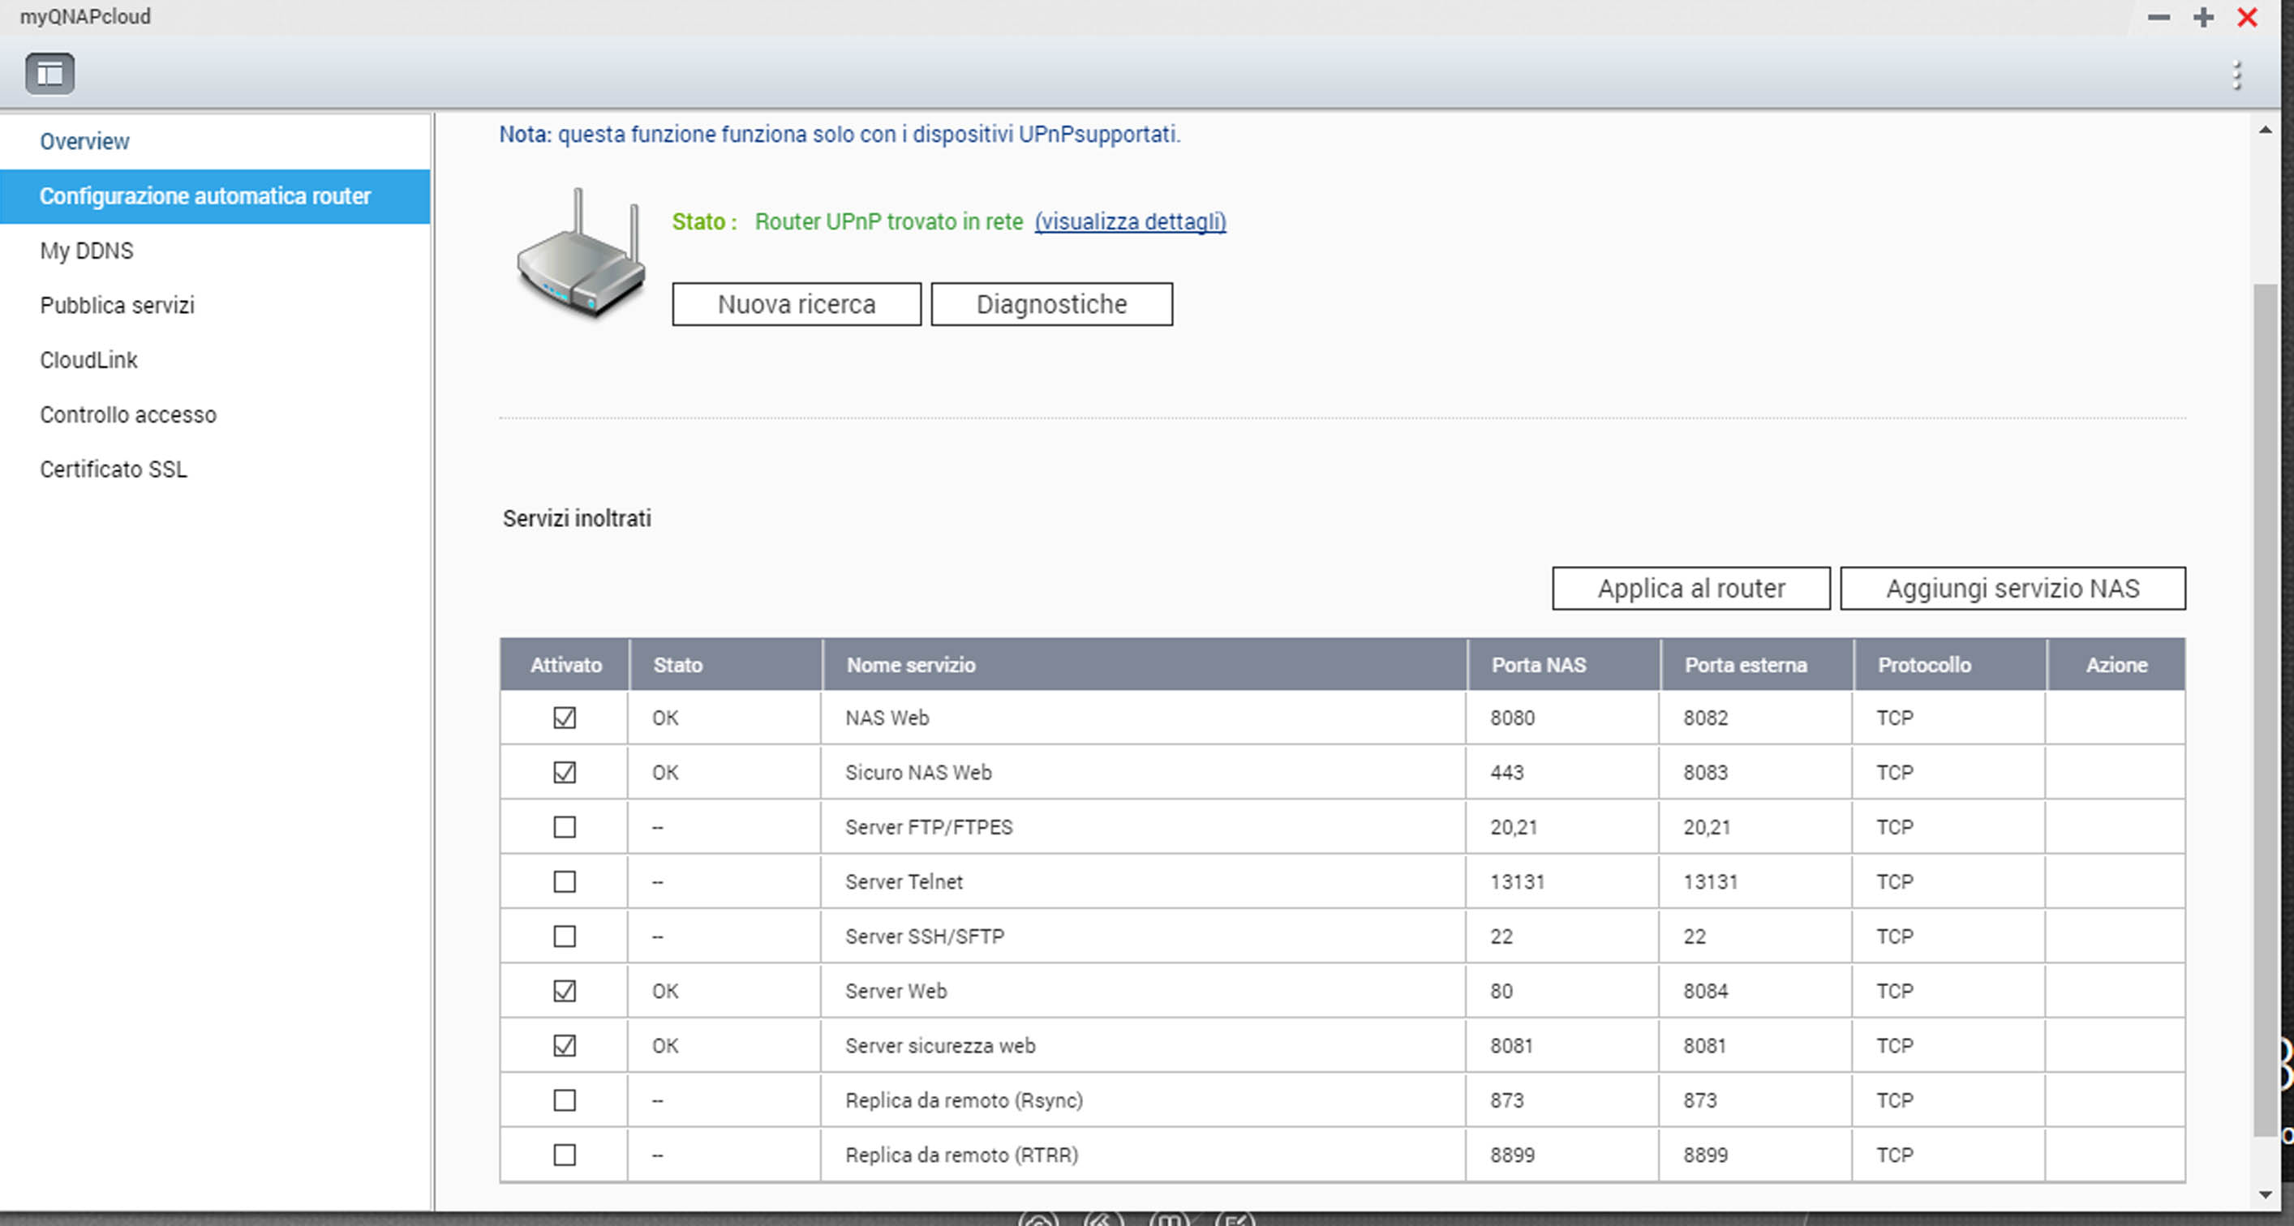Click the scrollbar down arrow
Screen dimensions: 2294x1226
pos(2266,1195)
